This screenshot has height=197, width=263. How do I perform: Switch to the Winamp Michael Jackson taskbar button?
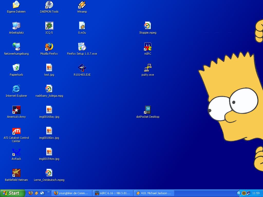[x=154, y=193]
